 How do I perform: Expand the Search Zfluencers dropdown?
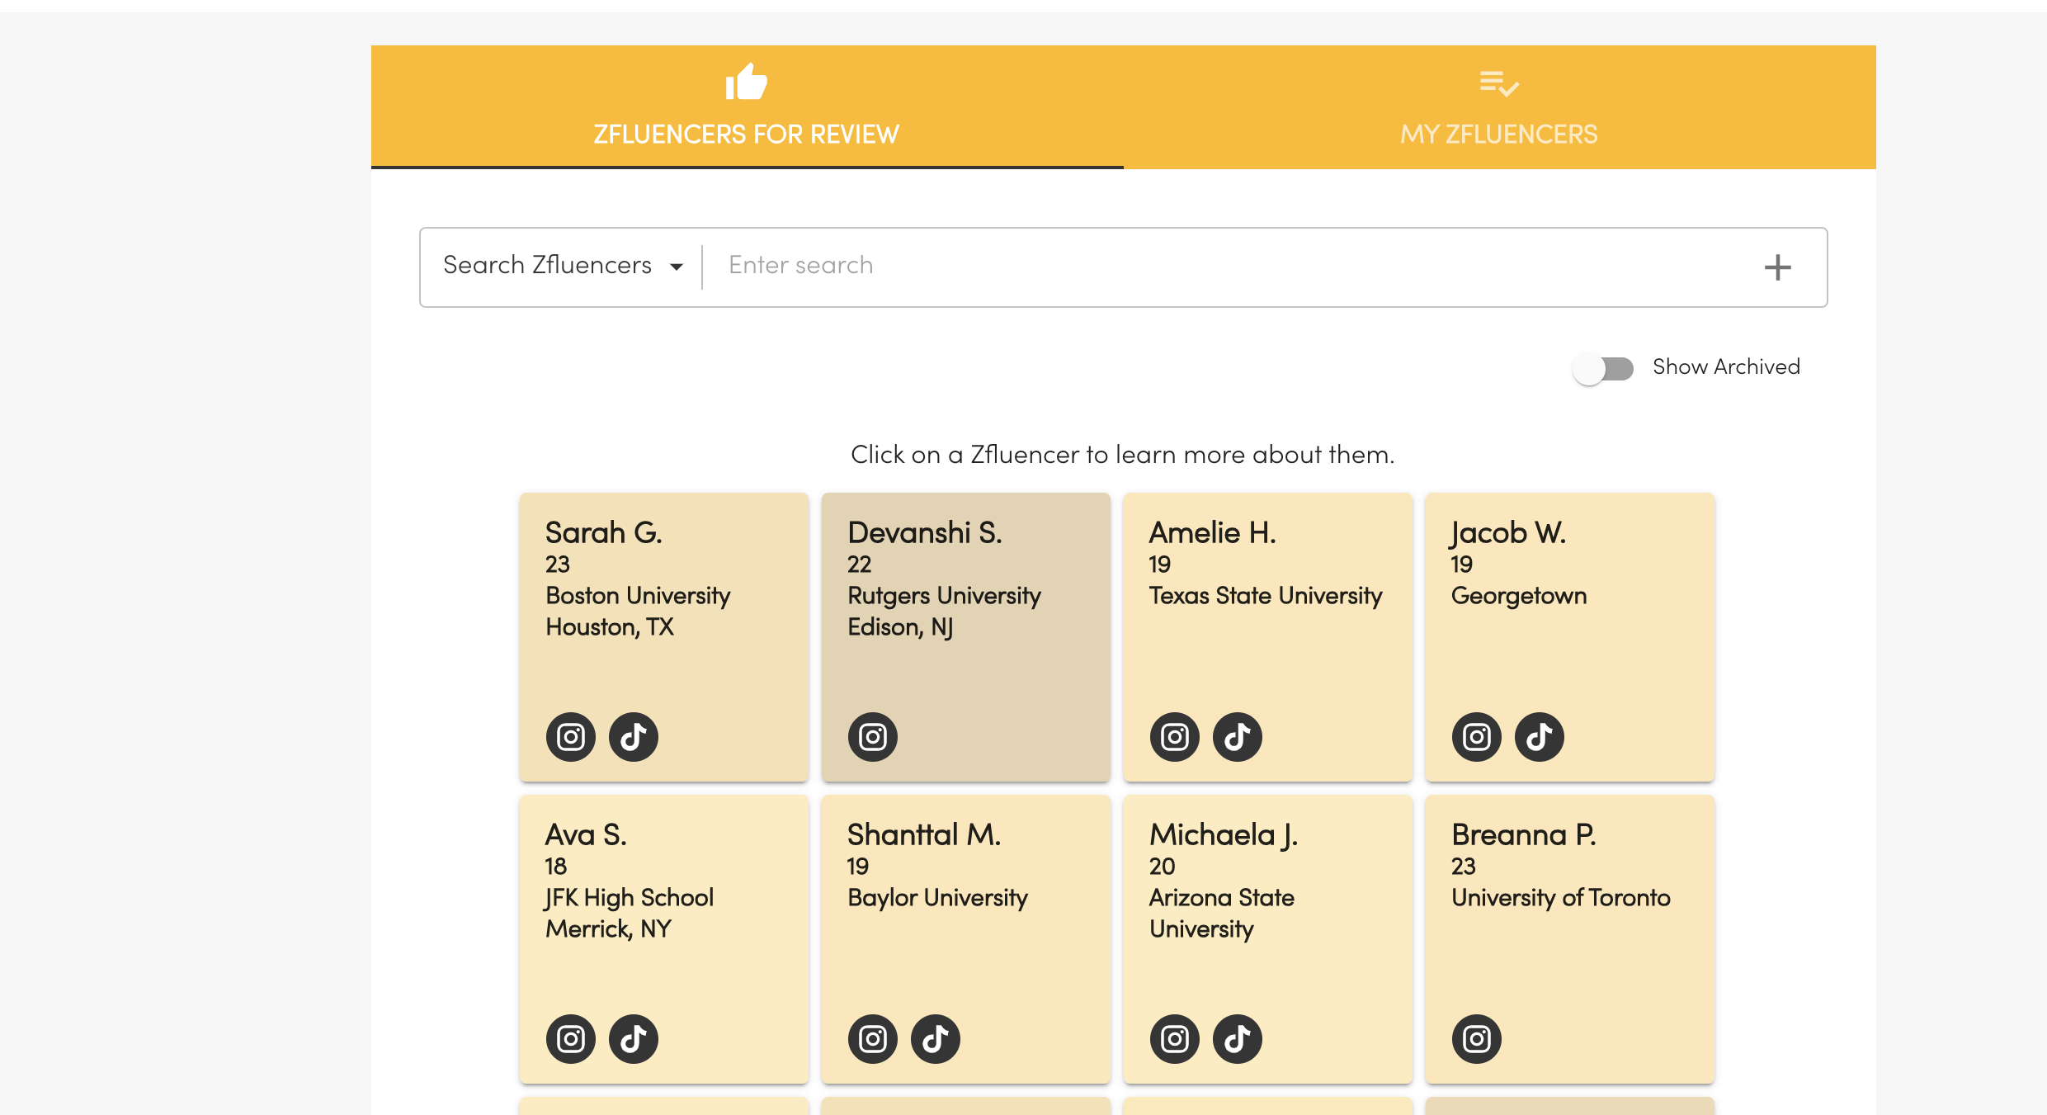[x=564, y=266]
